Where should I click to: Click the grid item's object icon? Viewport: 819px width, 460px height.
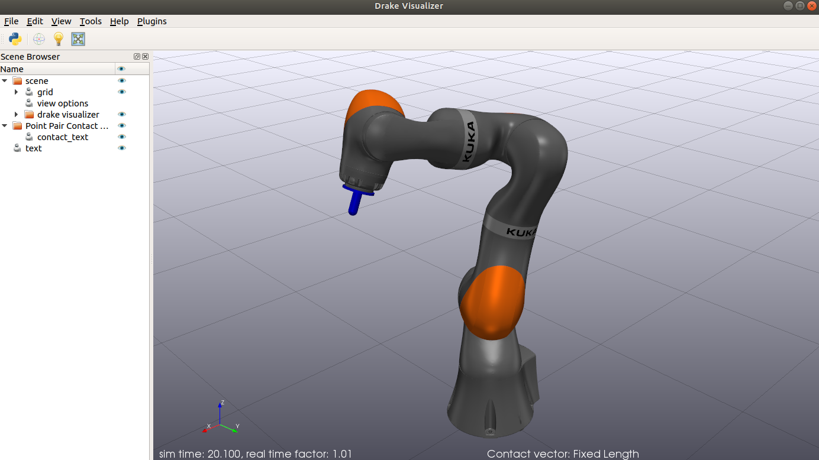(x=29, y=92)
